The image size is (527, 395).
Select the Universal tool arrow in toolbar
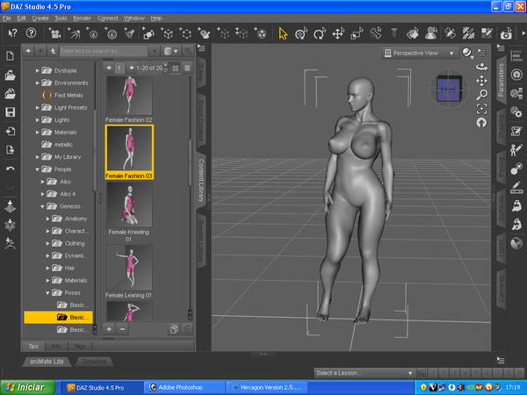coord(283,33)
